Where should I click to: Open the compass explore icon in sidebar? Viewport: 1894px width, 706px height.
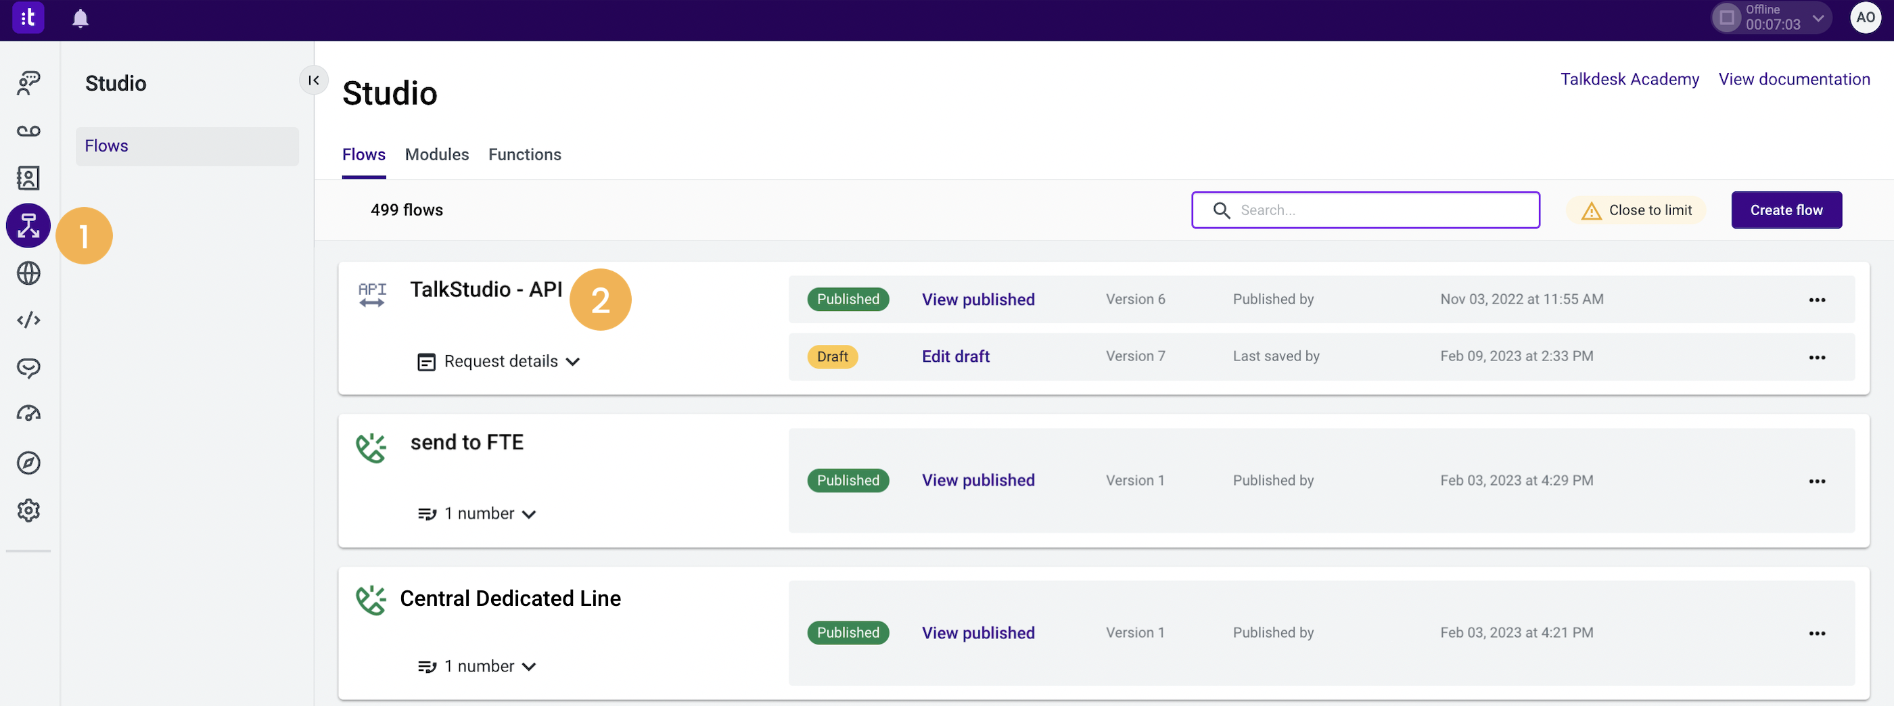28,463
